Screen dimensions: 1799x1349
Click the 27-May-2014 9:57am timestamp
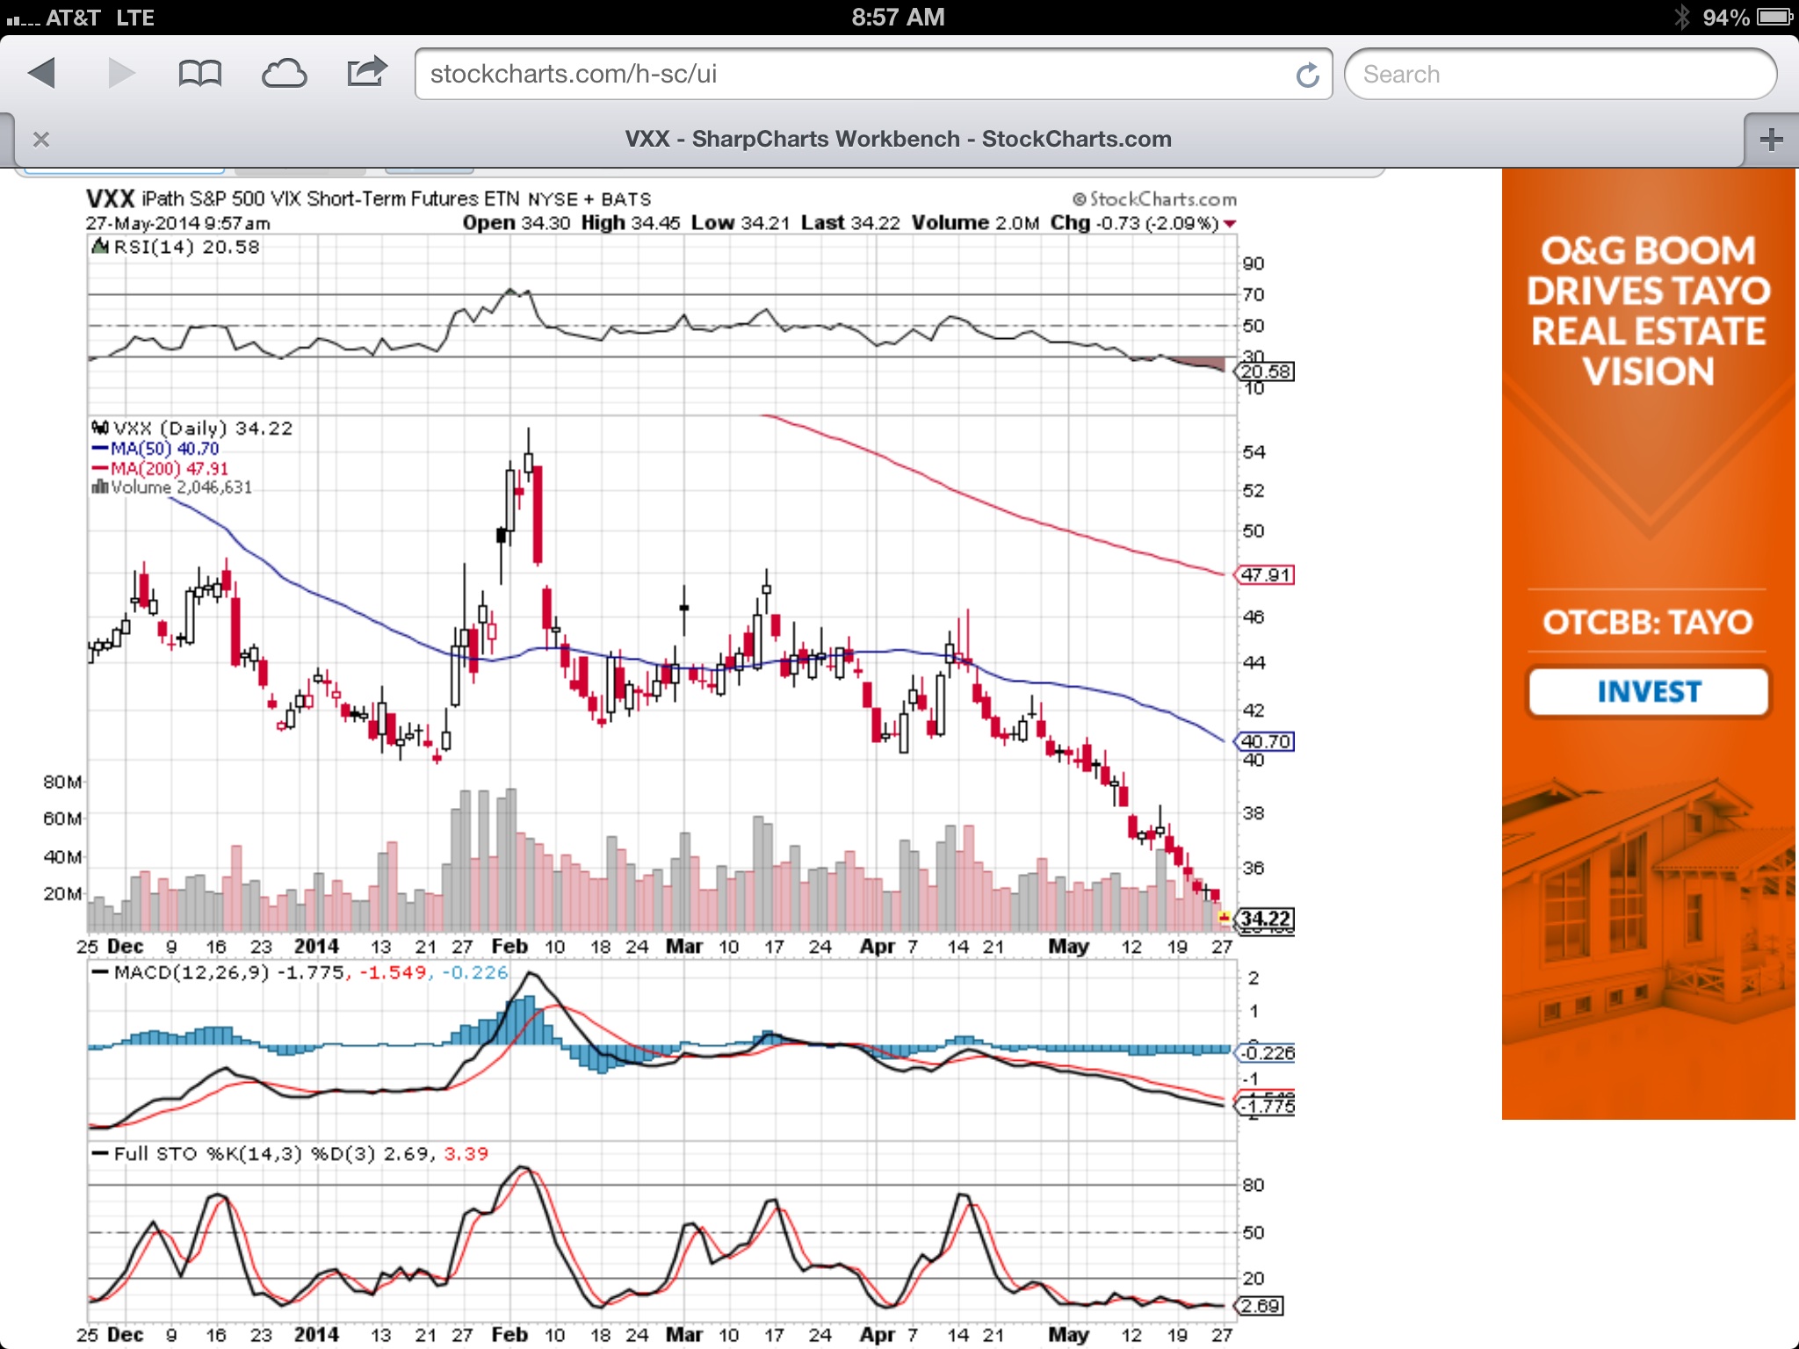(177, 223)
